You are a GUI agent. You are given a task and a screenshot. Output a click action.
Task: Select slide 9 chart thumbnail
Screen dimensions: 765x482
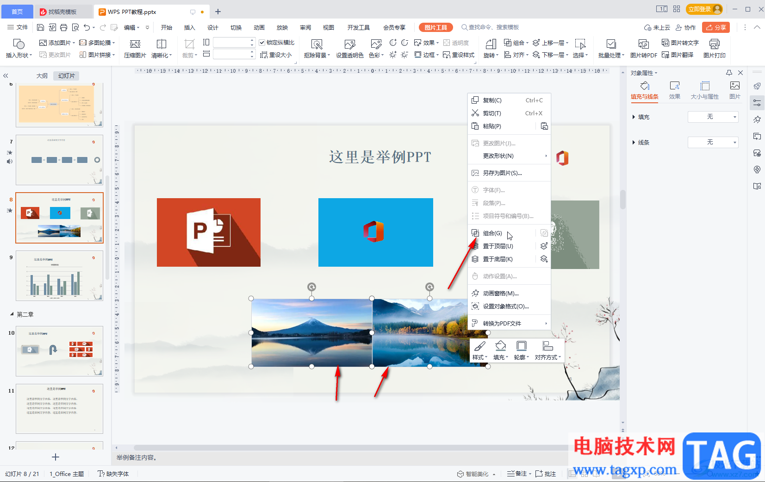(59, 275)
